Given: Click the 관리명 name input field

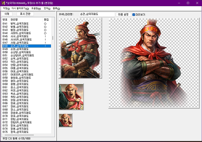Looking at the screenshot, I should click(97, 14).
